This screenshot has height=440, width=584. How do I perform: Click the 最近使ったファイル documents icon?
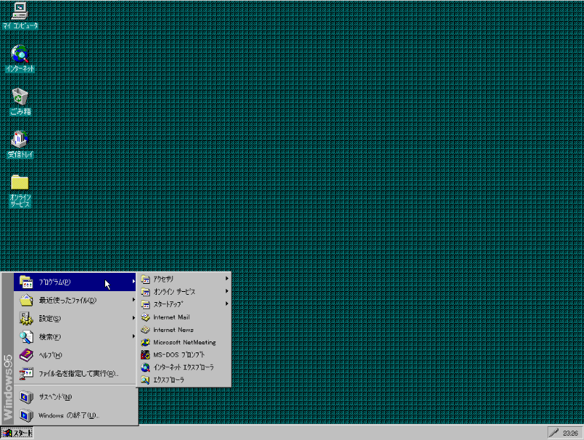coord(26,300)
